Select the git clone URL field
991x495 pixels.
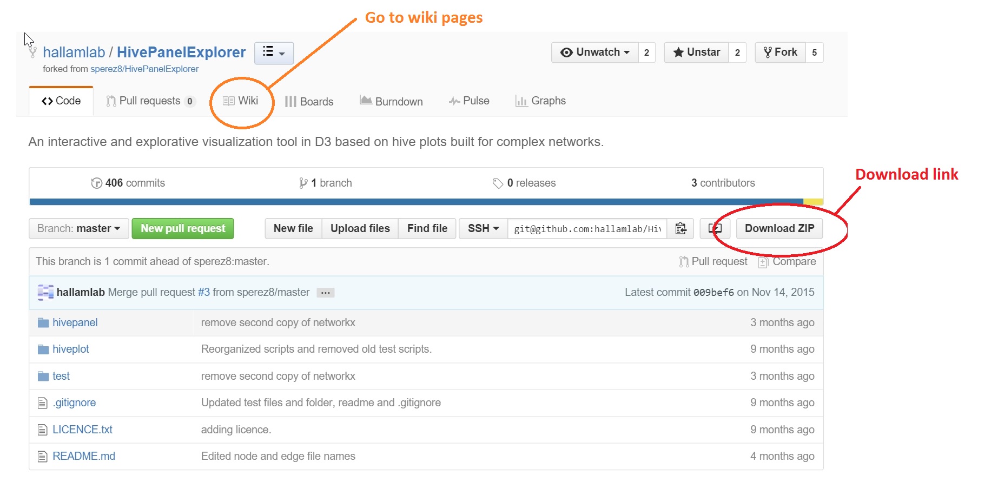(x=587, y=229)
